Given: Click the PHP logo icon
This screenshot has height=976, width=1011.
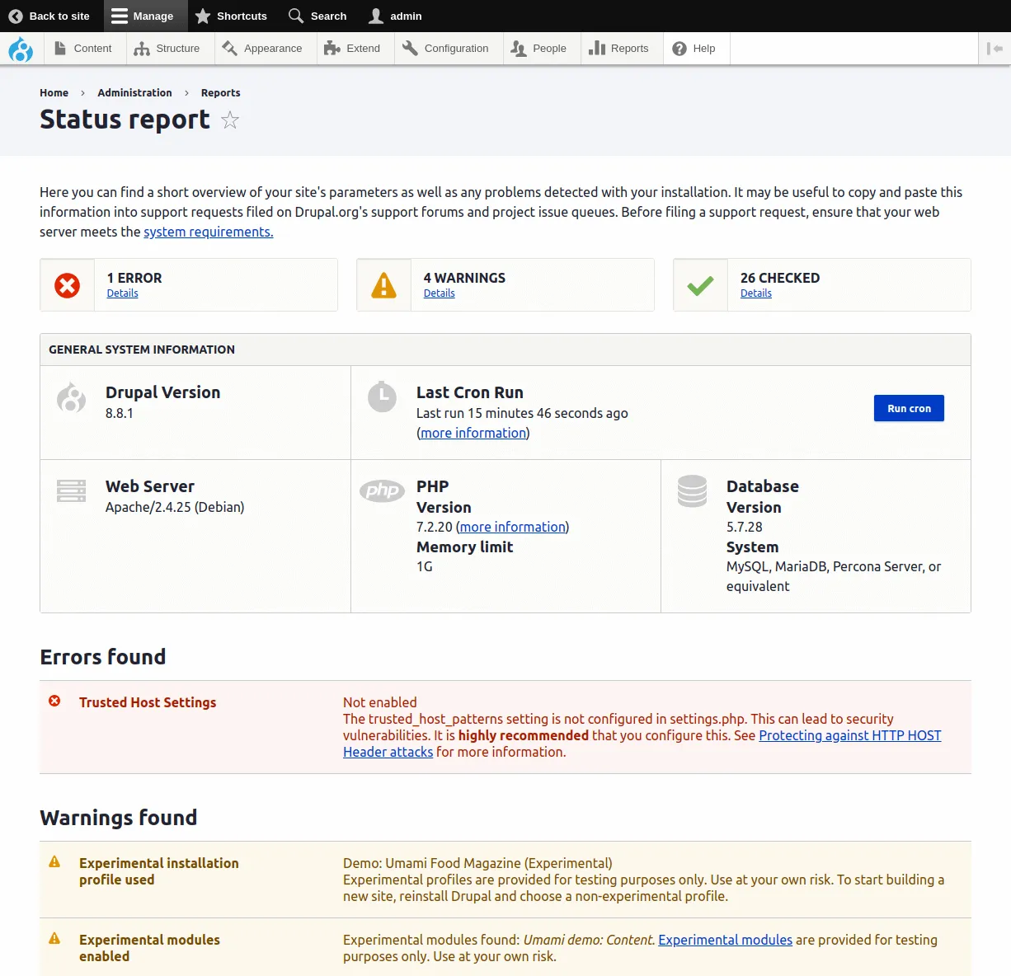Looking at the screenshot, I should (x=382, y=490).
